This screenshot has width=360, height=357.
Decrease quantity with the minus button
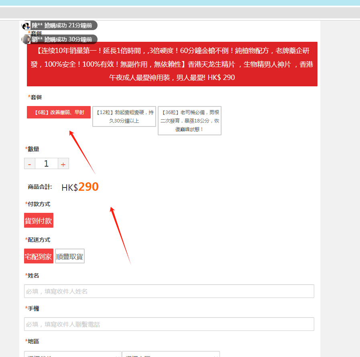(x=30, y=163)
